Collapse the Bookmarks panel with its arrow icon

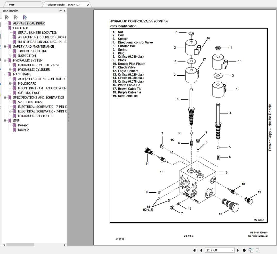[x=64, y=11]
